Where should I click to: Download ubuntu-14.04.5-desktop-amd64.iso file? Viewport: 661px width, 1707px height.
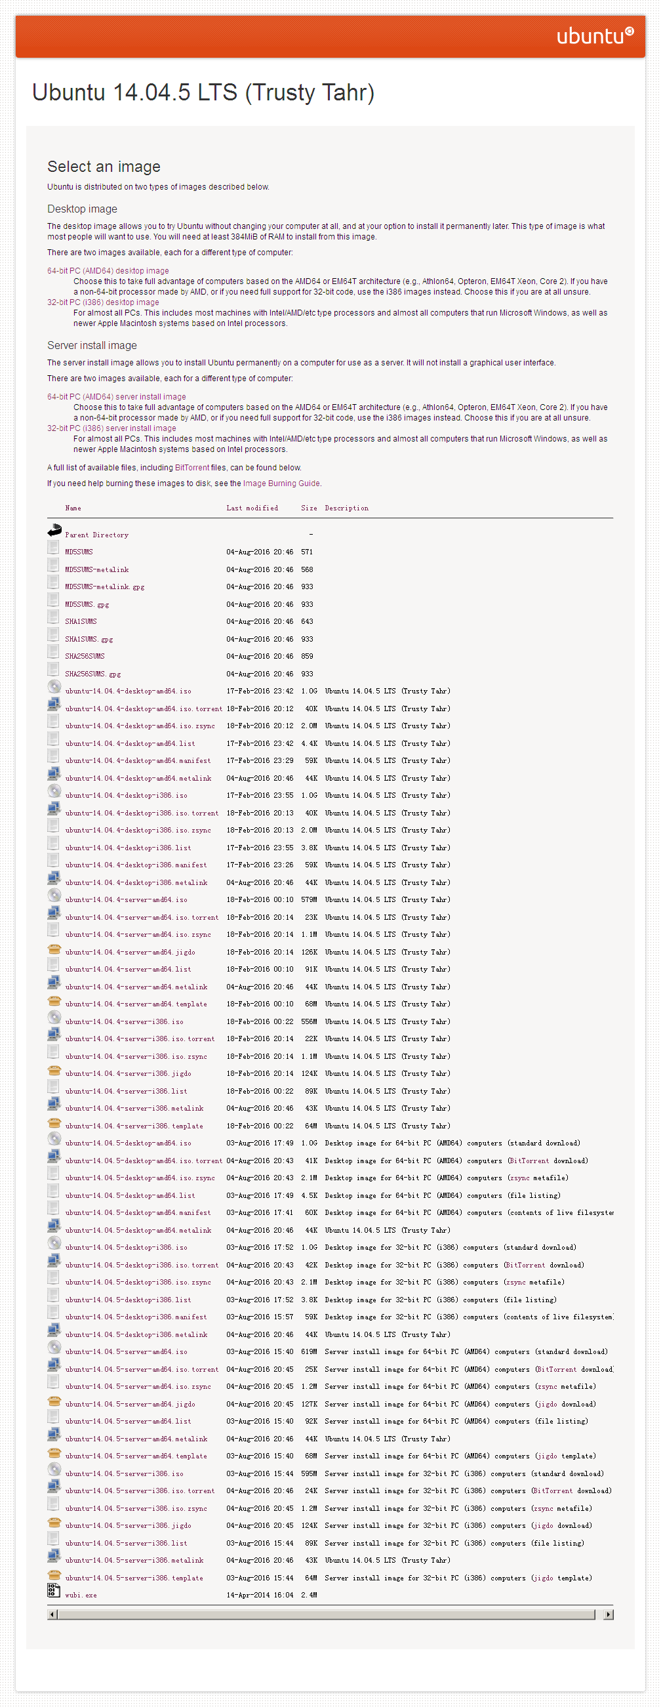tap(128, 1143)
